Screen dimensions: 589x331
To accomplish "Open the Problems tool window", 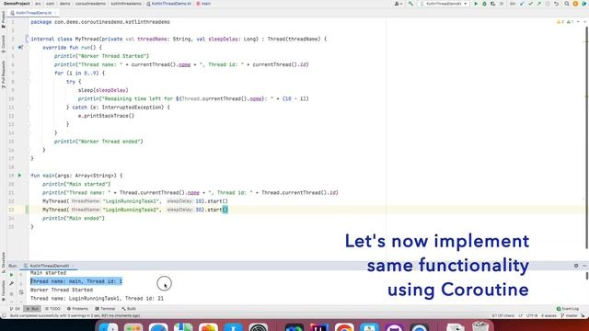I will 77,309.
